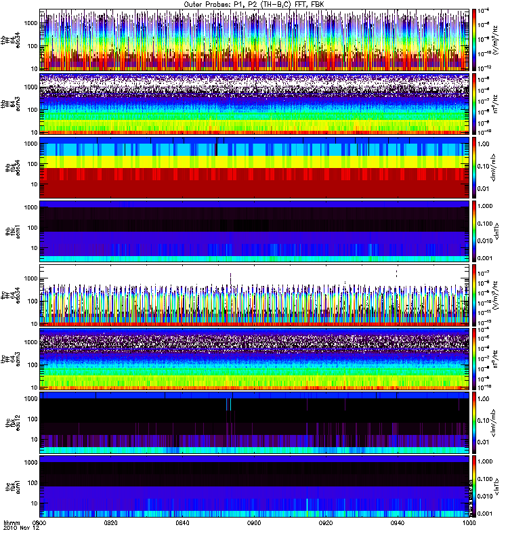Click the 0840 time axis label

click(x=182, y=523)
